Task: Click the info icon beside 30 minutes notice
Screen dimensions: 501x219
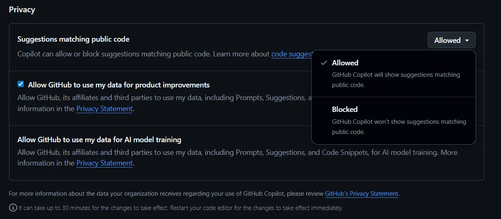Action: pos(13,208)
